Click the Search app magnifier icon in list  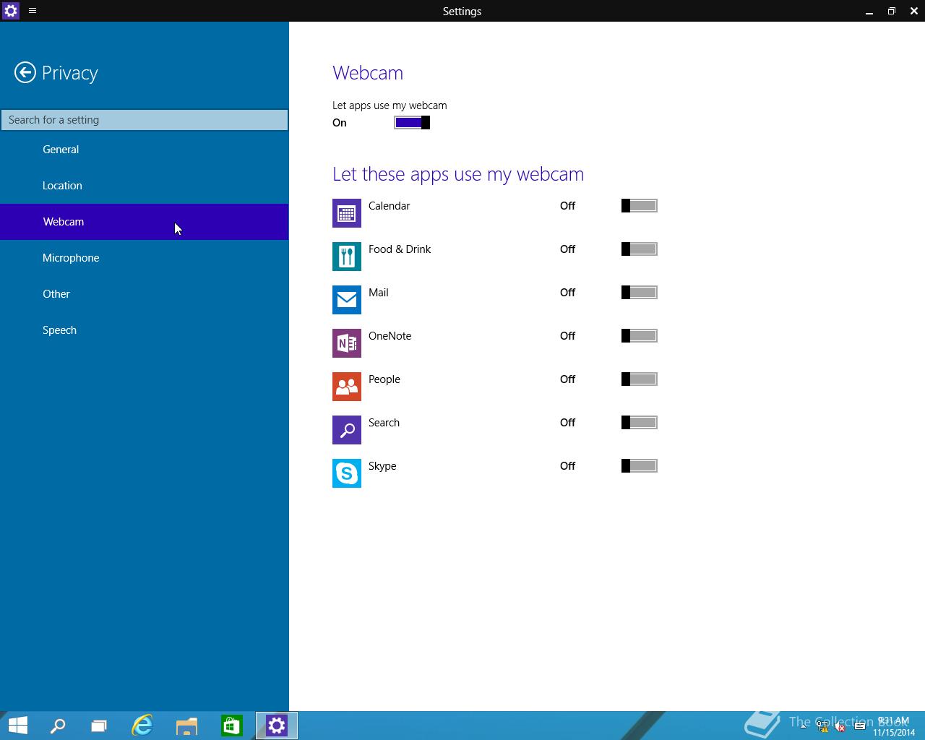pyautogui.click(x=346, y=430)
